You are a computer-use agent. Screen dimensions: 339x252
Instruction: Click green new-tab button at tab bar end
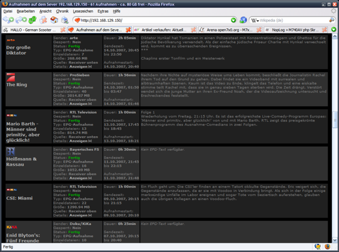pyautogui.click(x=333, y=29)
